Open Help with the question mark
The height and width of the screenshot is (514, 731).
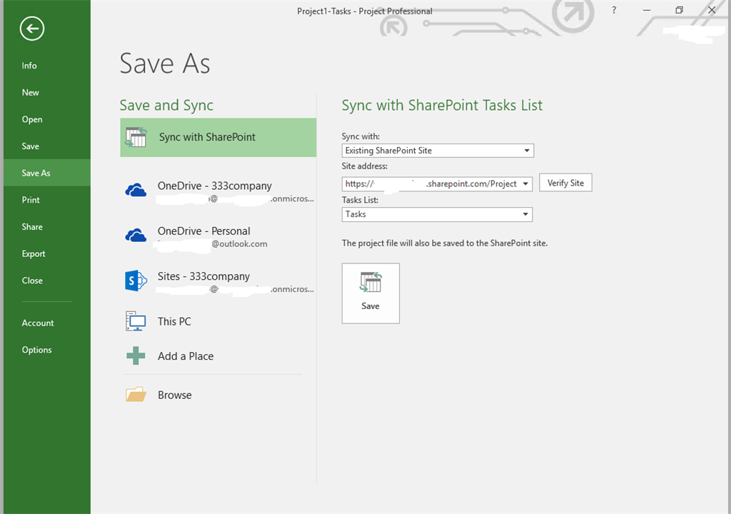614,10
